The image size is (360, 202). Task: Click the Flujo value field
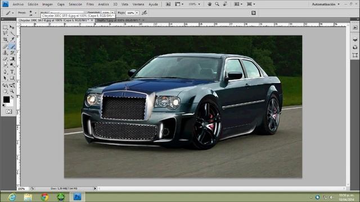[130, 13]
